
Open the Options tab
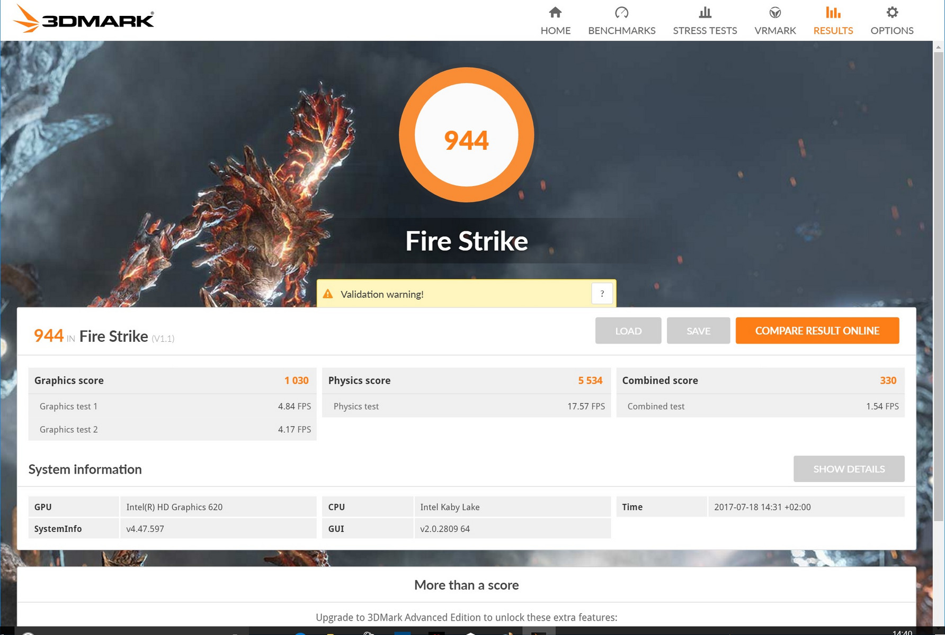pyautogui.click(x=891, y=21)
